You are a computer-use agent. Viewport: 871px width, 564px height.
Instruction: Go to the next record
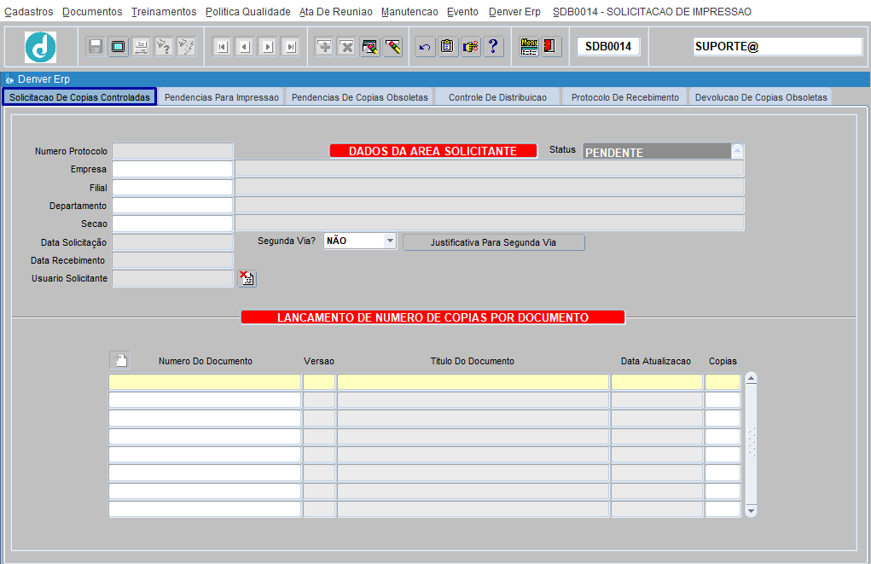(268, 47)
